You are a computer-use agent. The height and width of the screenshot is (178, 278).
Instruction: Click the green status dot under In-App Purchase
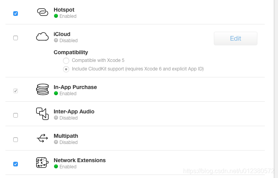(56, 93)
